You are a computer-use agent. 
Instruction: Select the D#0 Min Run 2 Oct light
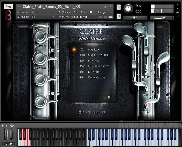[x=74, y=66]
